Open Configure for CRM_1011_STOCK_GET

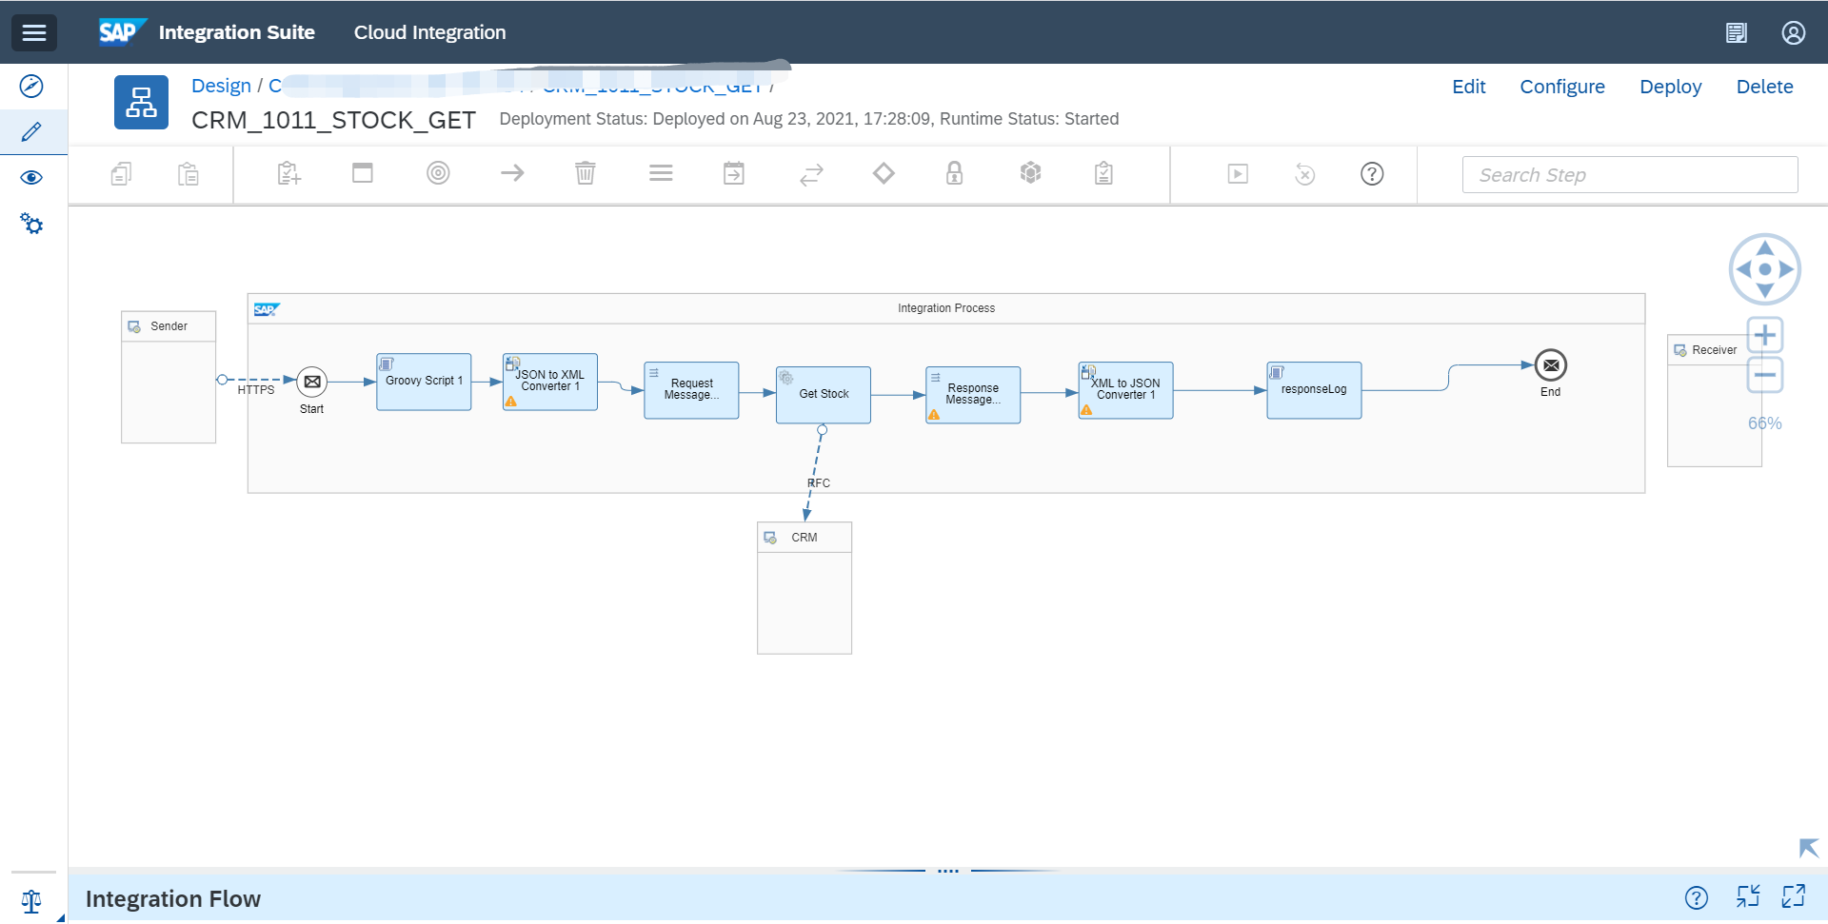pos(1562,87)
